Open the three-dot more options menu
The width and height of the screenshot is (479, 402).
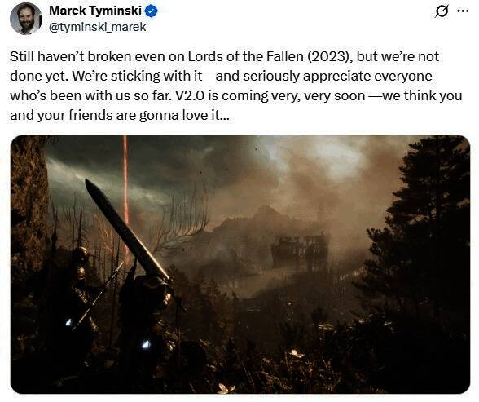pyautogui.click(x=463, y=11)
